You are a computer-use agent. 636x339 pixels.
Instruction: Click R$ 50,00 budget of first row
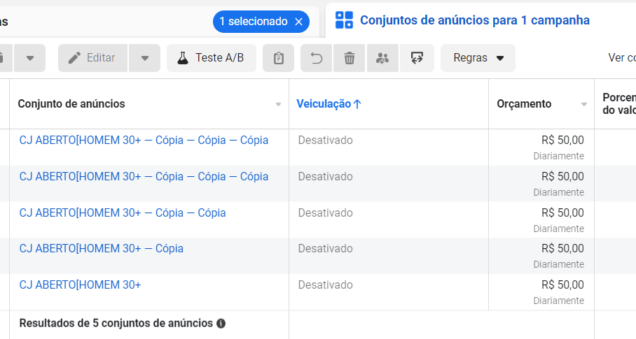tap(562, 140)
